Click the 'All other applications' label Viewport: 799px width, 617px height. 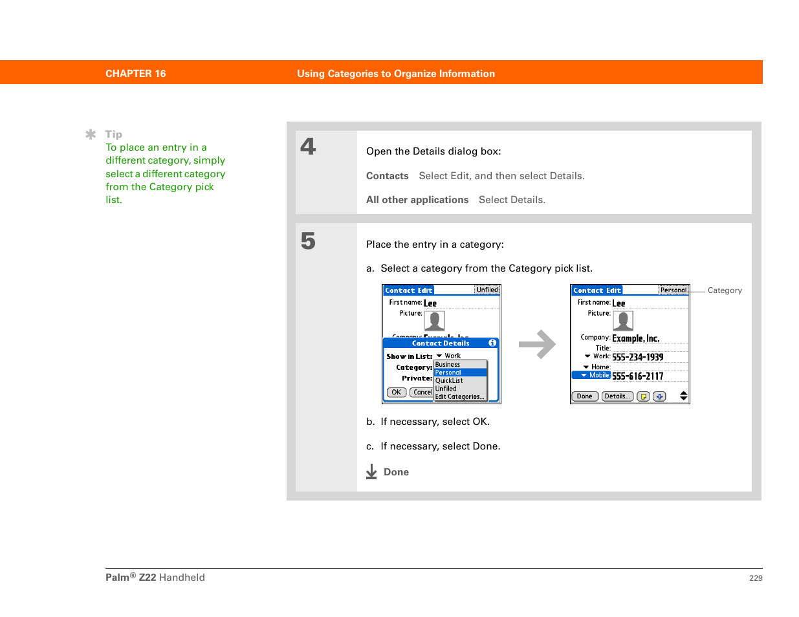(417, 200)
